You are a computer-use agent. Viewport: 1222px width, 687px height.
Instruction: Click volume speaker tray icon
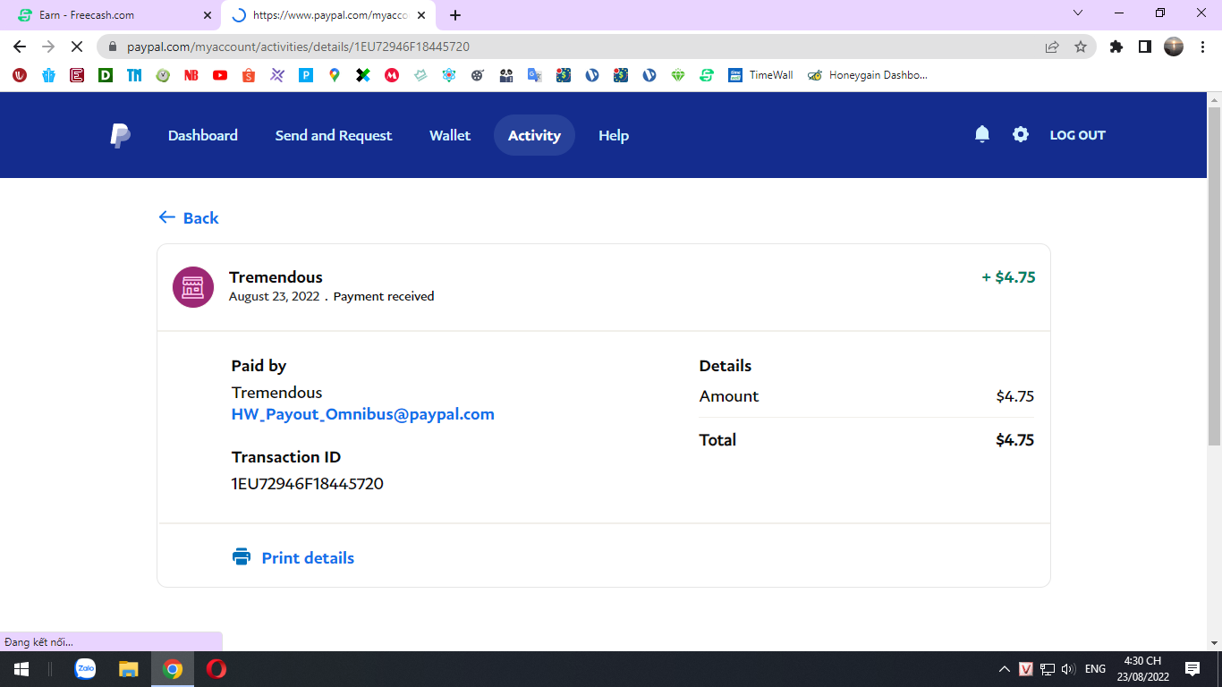tap(1068, 669)
